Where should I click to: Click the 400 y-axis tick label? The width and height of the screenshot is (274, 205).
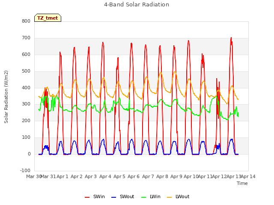(26, 88)
